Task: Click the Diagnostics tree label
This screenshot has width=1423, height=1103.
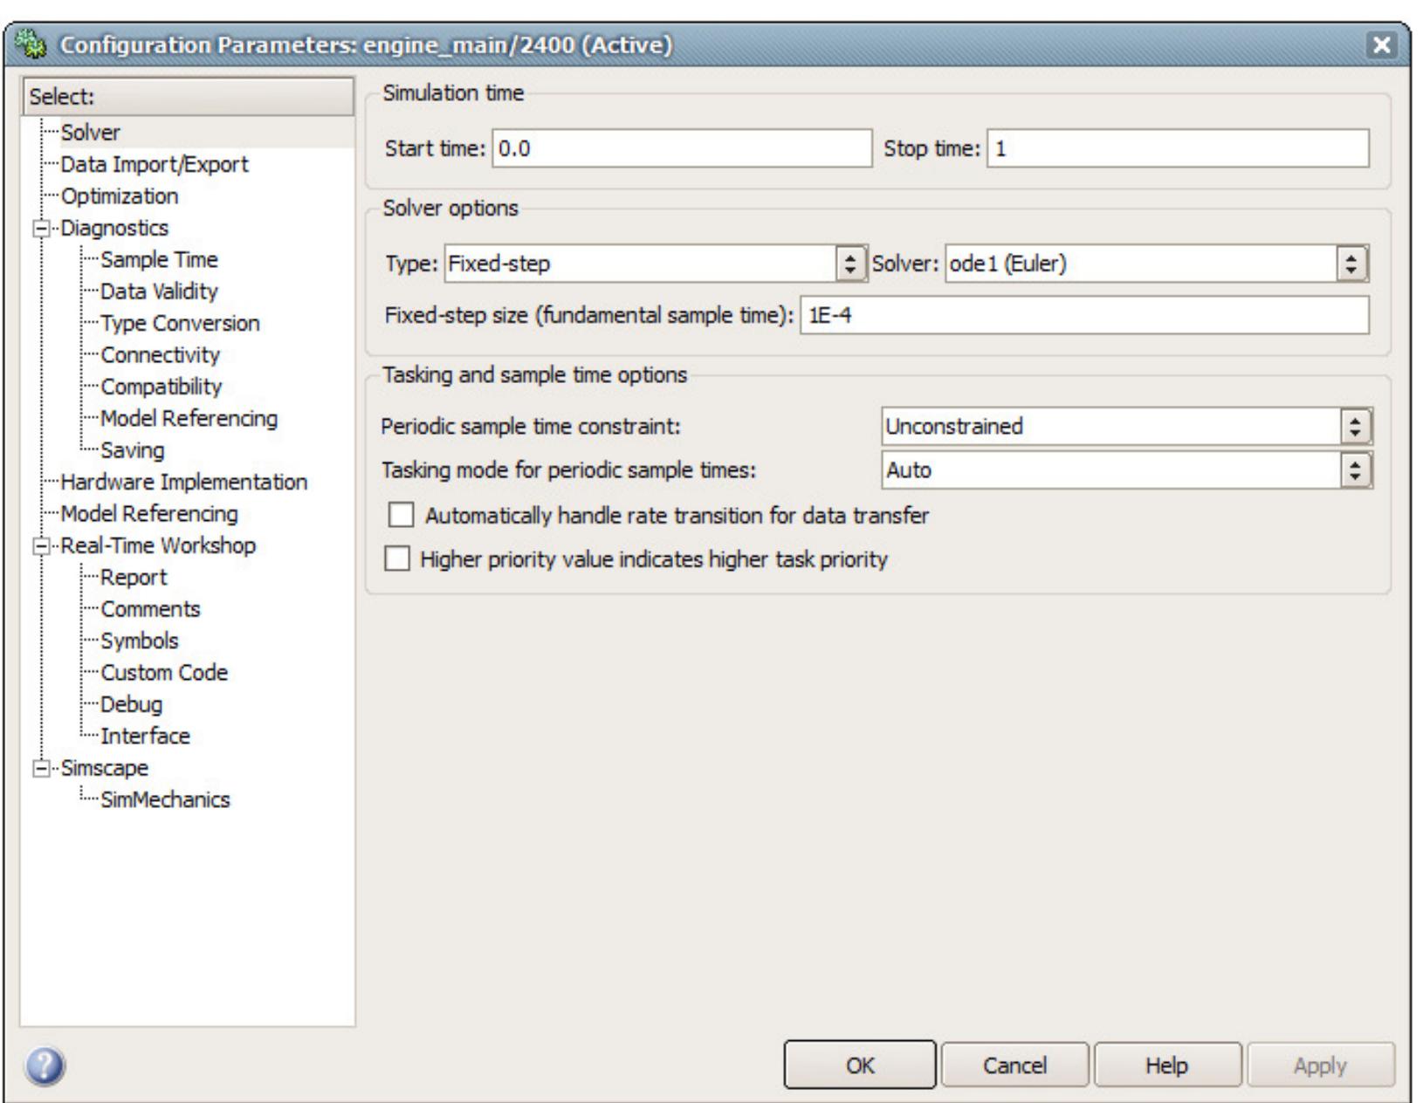Action: click(x=114, y=228)
